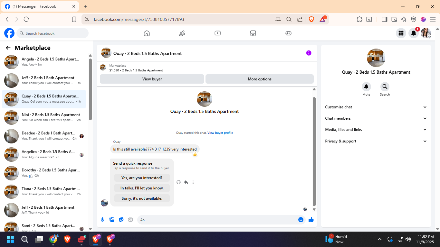Open Dorothy conversation in list

tap(44, 173)
